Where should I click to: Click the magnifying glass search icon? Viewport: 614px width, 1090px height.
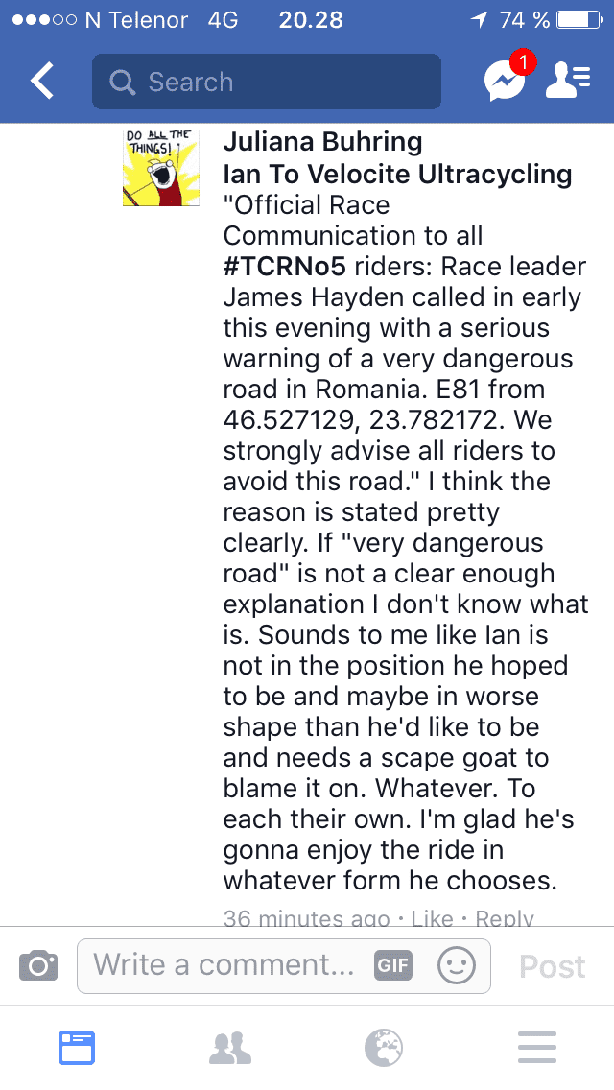pos(123,83)
